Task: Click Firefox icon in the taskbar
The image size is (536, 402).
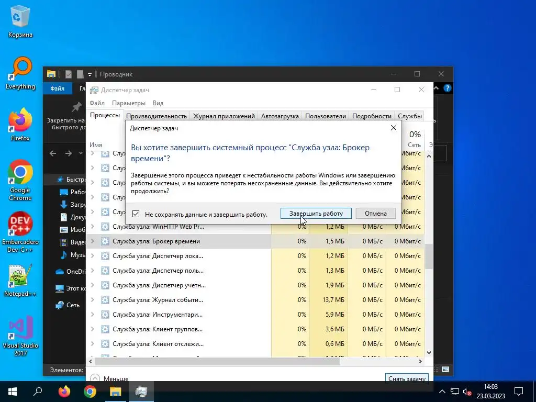Action: click(x=64, y=392)
